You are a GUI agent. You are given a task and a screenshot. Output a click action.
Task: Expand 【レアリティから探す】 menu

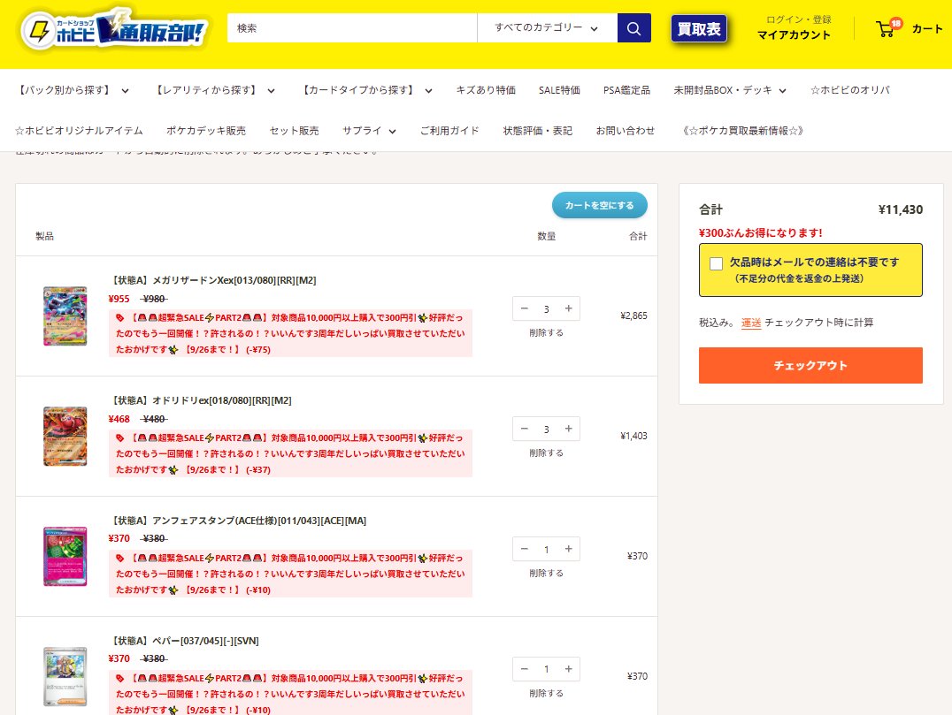[214, 90]
